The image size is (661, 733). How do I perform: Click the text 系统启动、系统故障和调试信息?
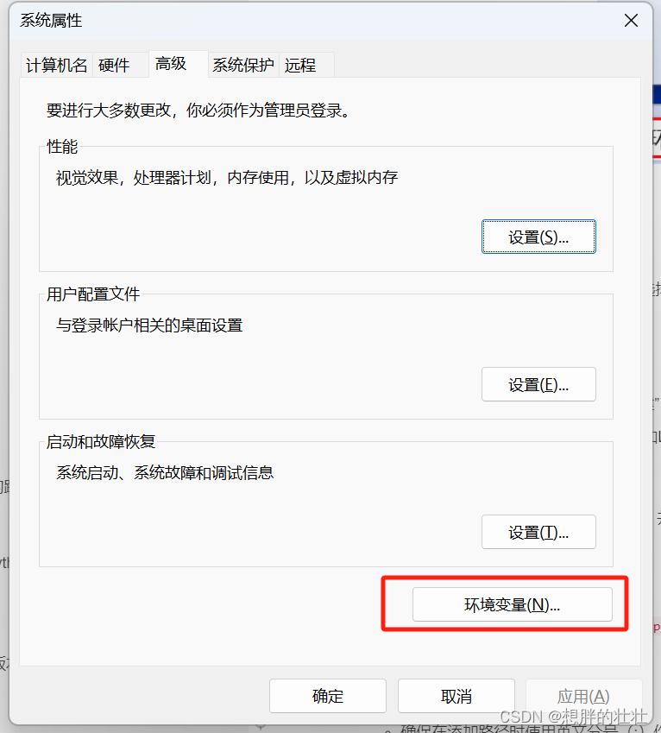(x=165, y=473)
